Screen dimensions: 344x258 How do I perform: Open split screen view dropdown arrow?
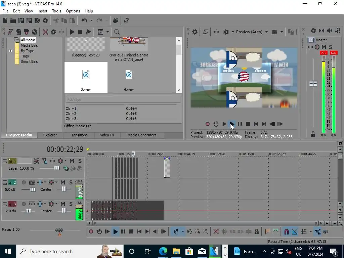pos(233,32)
